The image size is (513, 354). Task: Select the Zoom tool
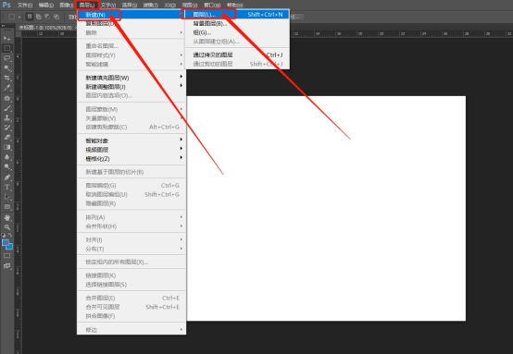click(6, 227)
